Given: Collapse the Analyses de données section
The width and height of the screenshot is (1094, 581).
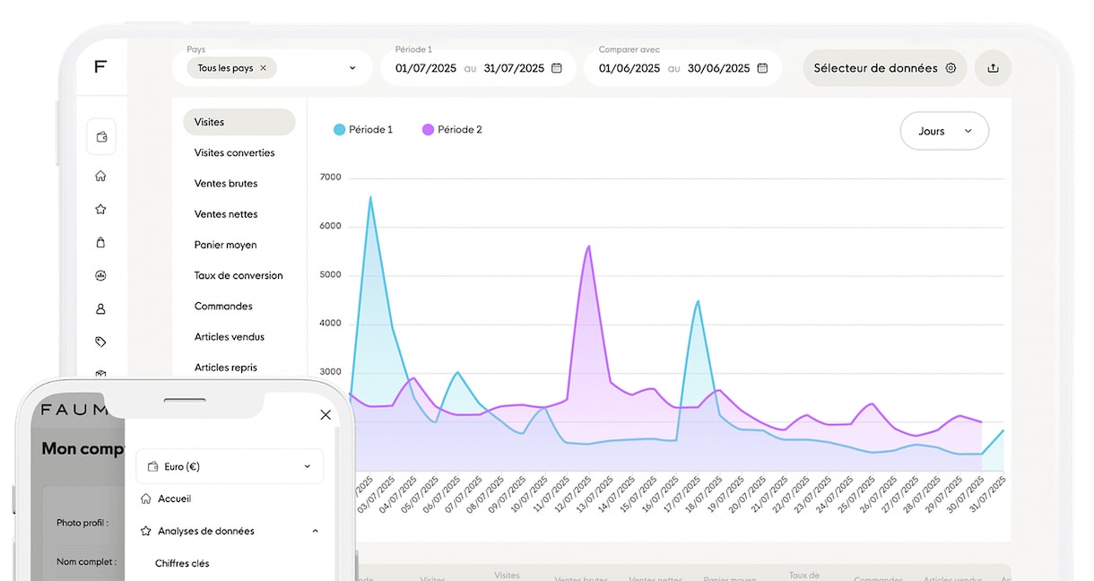Looking at the screenshot, I should pyautogui.click(x=315, y=531).
